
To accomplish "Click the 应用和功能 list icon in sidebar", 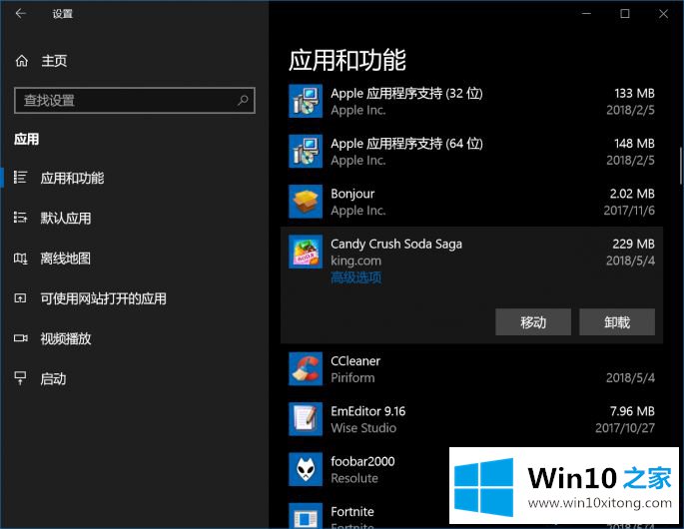I will pyautogui.click(x=20, y=178).
